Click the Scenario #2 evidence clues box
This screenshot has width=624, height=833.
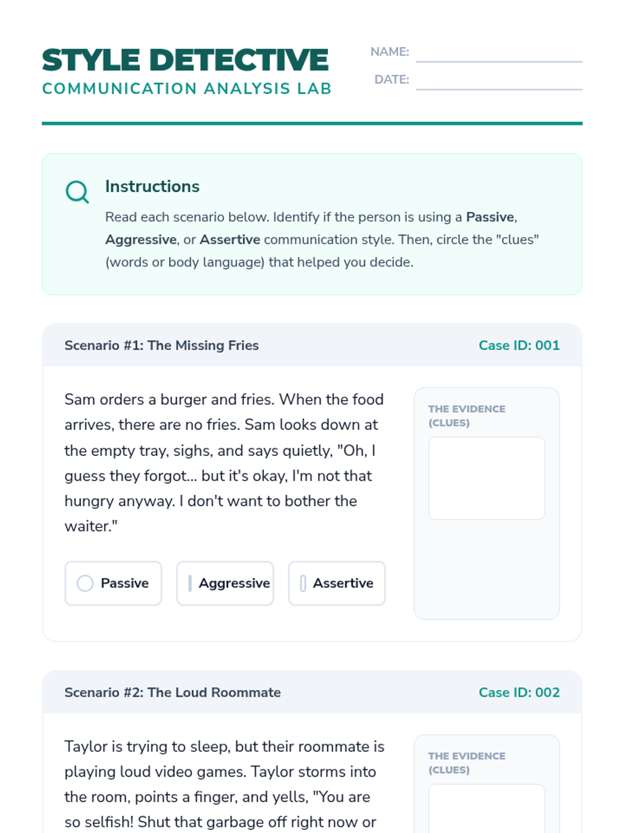[487, 809]
